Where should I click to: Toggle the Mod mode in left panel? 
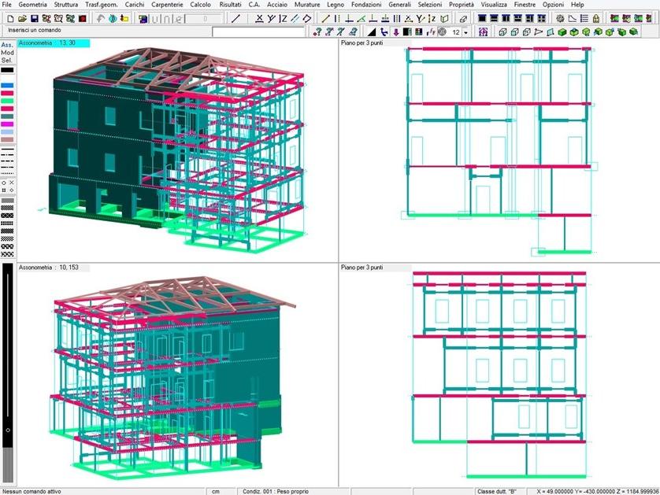pos(7,53)
